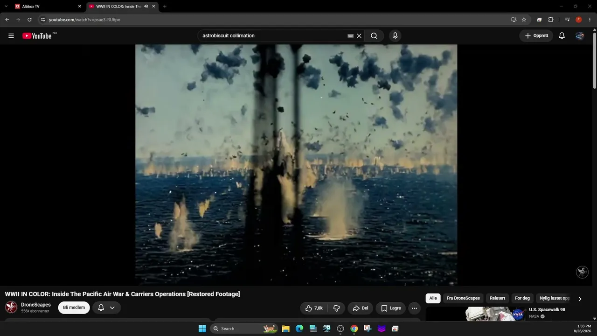Like the video with thumbs up

[314, 308]
